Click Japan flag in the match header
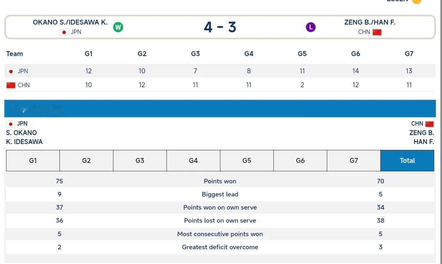Screen dimensions: 442x264 pos(64,32)
